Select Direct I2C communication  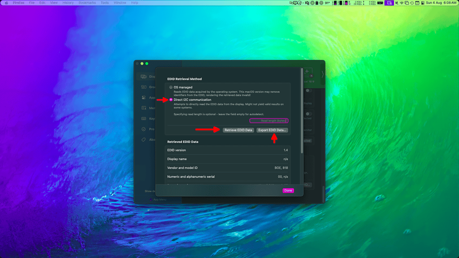(172, 100)
